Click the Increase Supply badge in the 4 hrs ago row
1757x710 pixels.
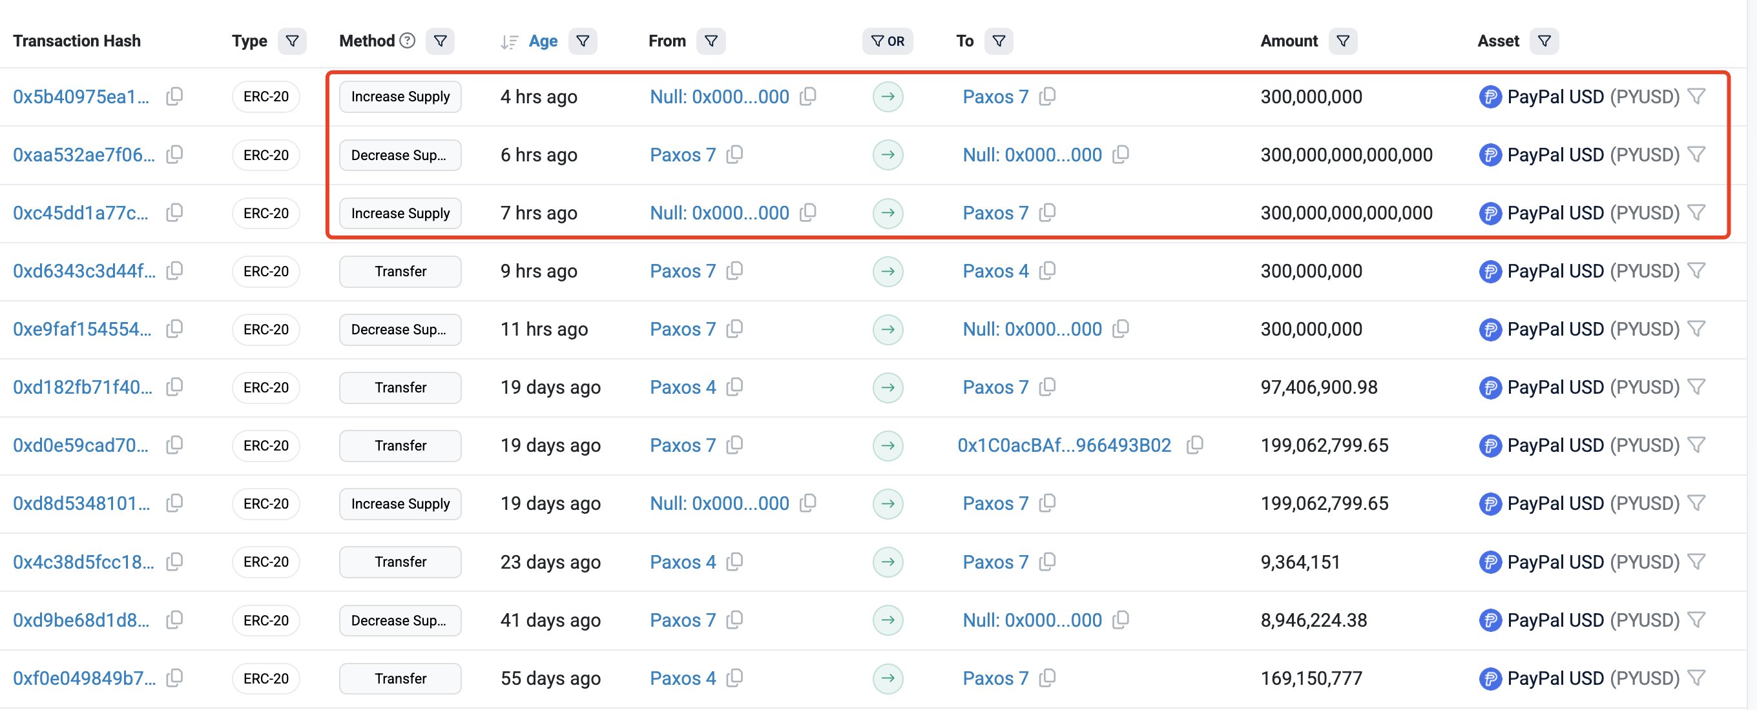(400, 97)
